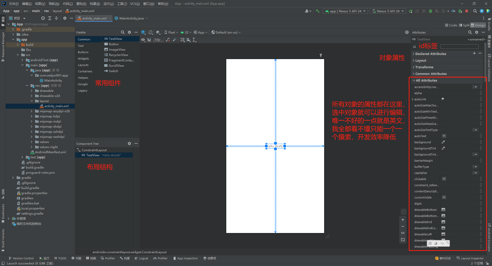The width and height of the screenshot is (492, 266).
Task: Select the Debug app icon in toolbar
Action: (x=430, y=11)
